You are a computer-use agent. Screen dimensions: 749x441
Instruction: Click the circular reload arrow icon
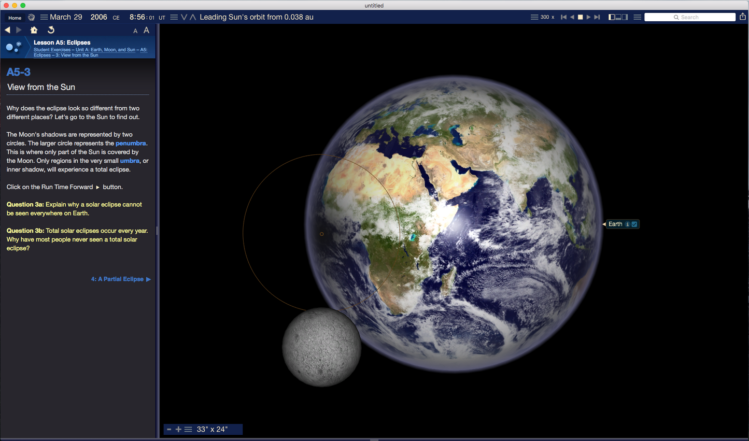[x=51, y=30]
